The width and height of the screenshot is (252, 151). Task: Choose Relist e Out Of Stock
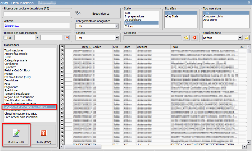tap(17, 70)
